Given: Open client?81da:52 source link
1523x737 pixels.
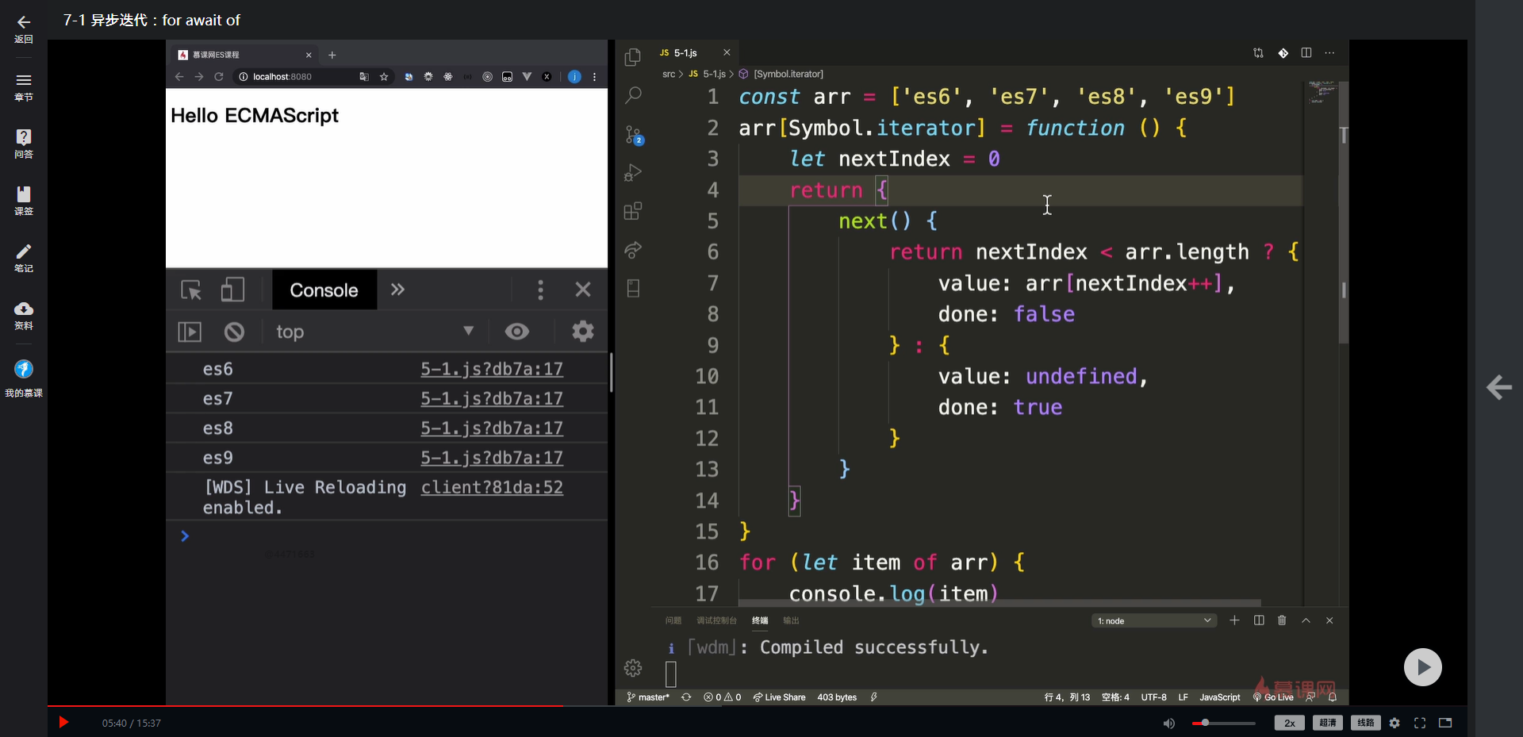Looking at the screenshot, I should [x=492, y=487].
